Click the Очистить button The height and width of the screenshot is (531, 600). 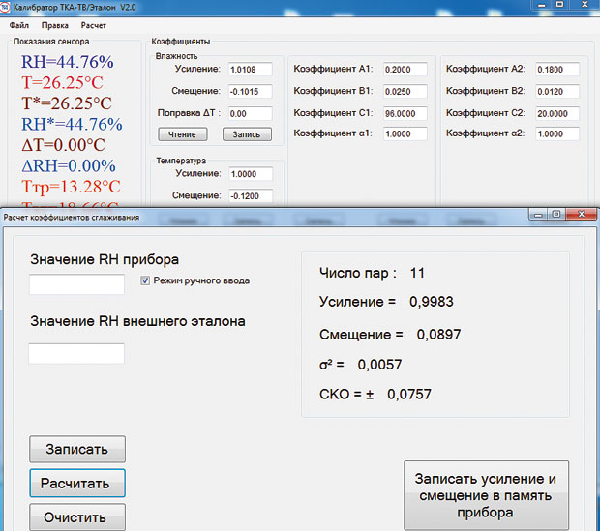coord(76,516)
